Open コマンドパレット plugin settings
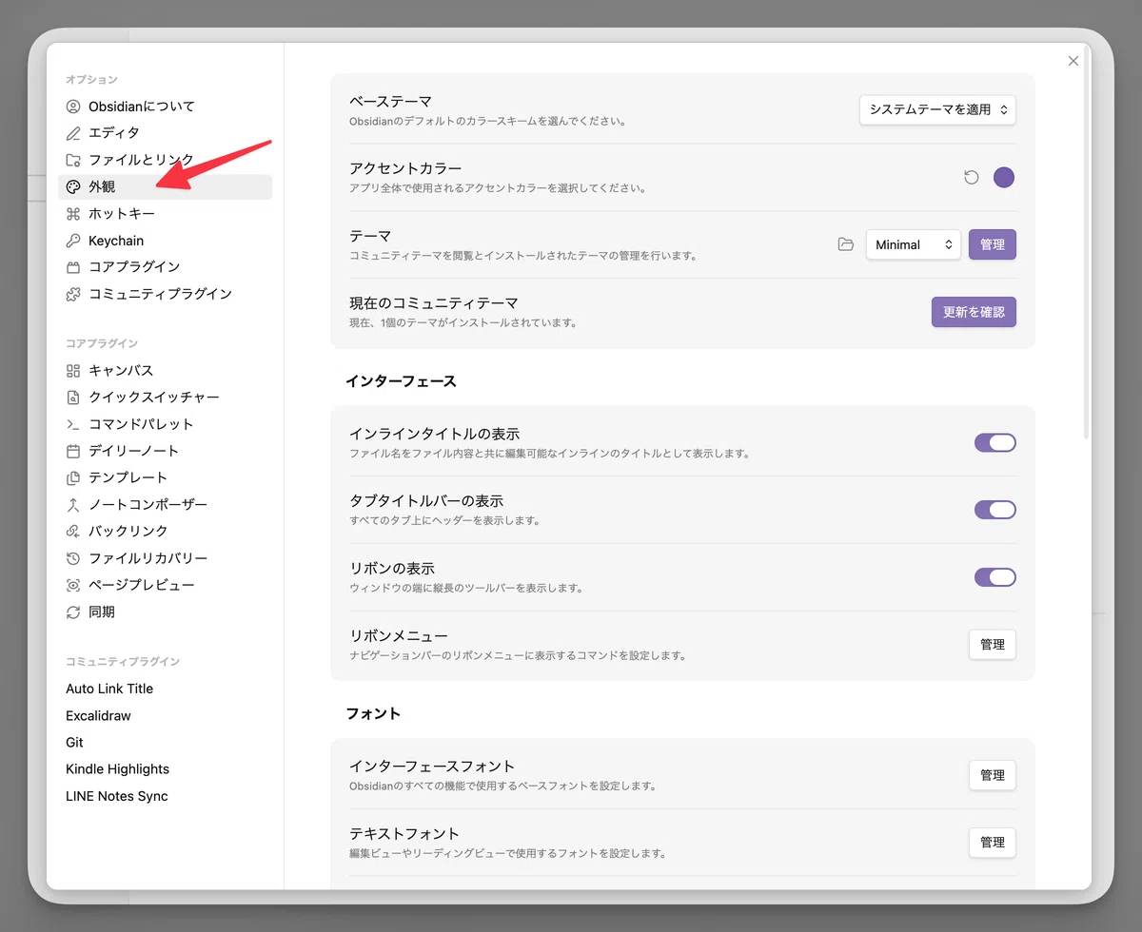The height and width of the screenshot is (932, 1142). [x=165, y=424]
